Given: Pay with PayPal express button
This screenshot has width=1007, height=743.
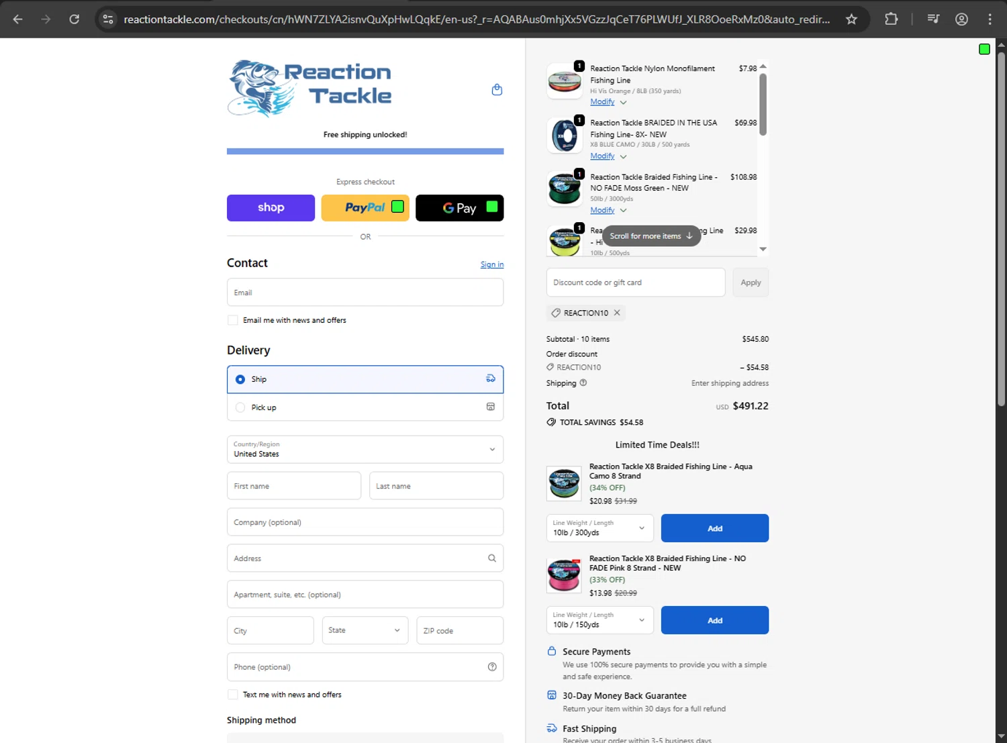Looking at the screenshot, I should point(365,208).
